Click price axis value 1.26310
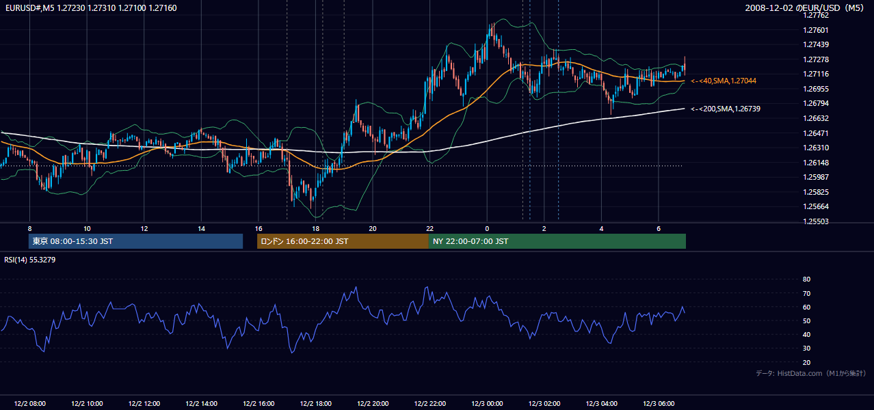Viewport: 874px width, 410px height. (x=817, y=148)
